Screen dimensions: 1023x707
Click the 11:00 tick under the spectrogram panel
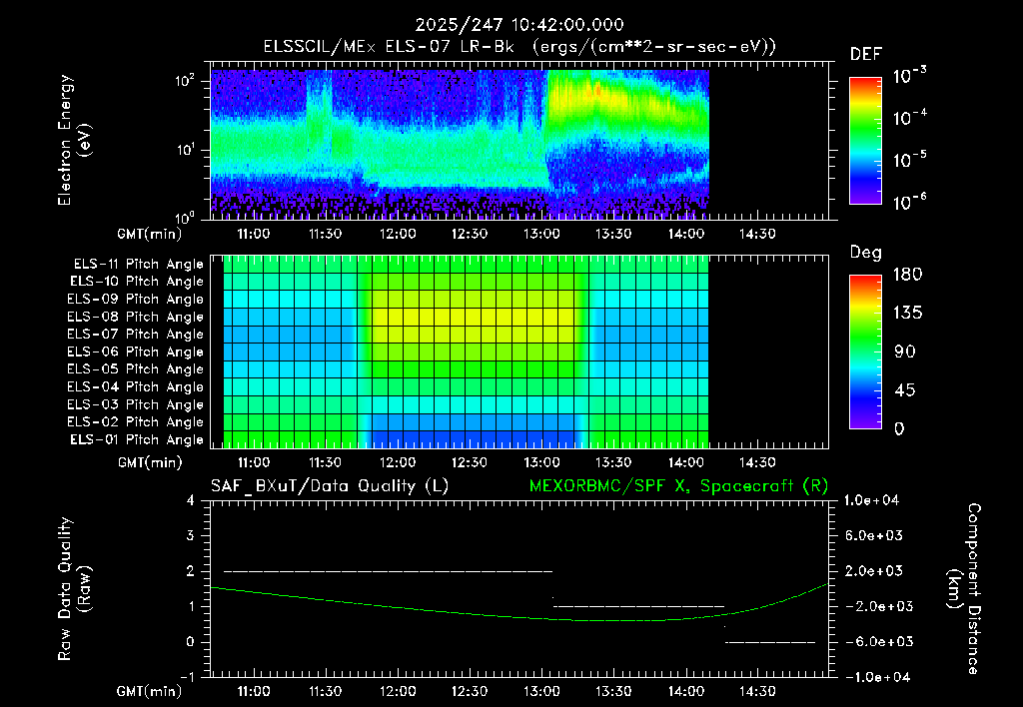coord(253,234)
